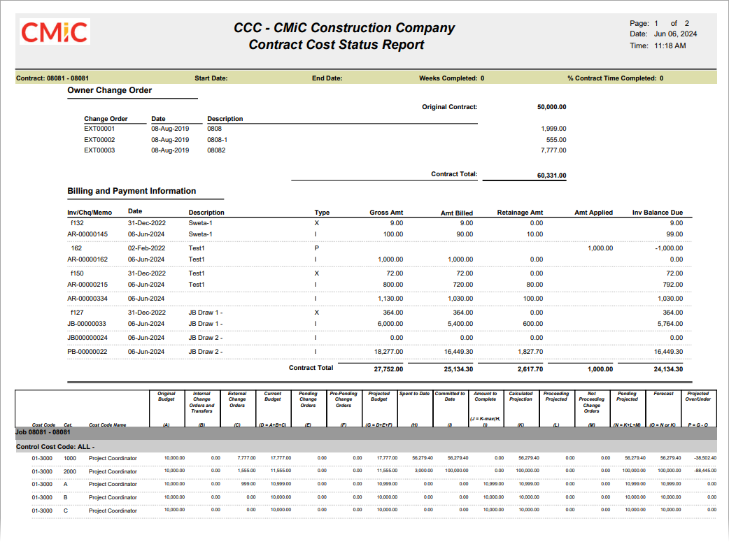Viewport: 729px width, 542px height.
Task: Click the projected over/under value -88,445.00
Action: tap(705, 471)
